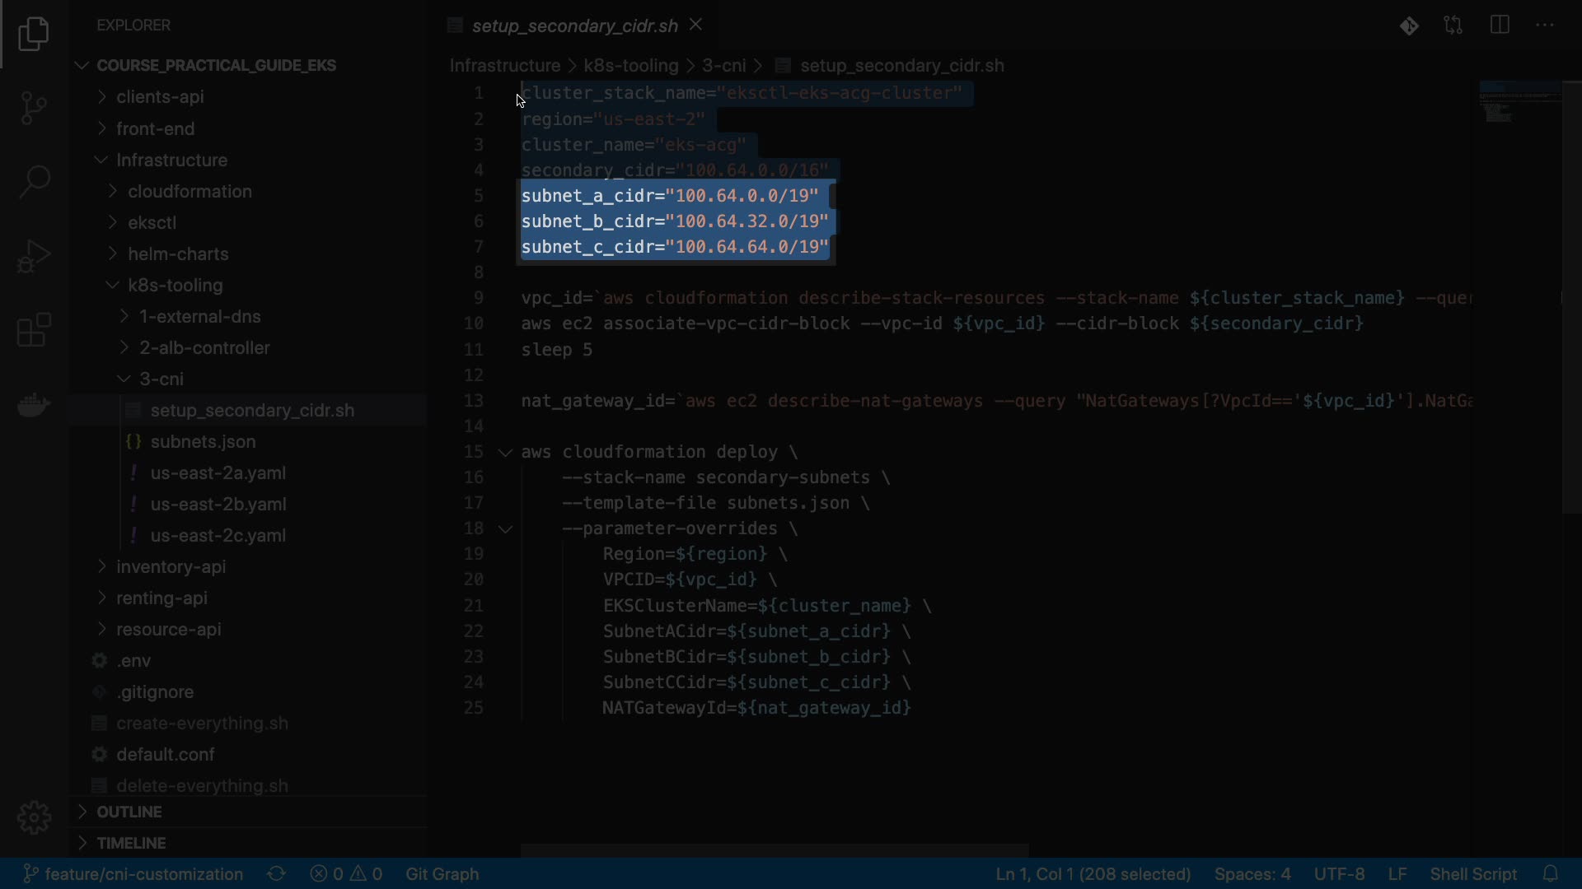
Task: Click the Split Editor Right icon
Action: (x=1500, y=26)
